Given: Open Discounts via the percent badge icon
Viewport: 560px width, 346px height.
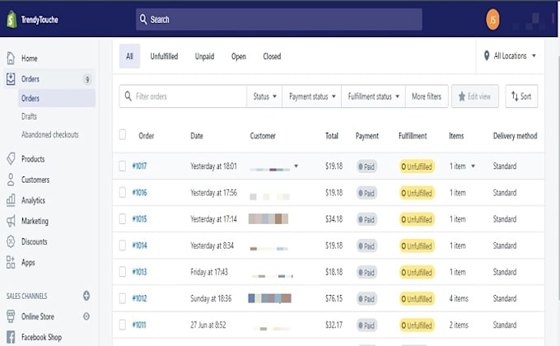Looking at the screenshot, I should coord(11,241).
